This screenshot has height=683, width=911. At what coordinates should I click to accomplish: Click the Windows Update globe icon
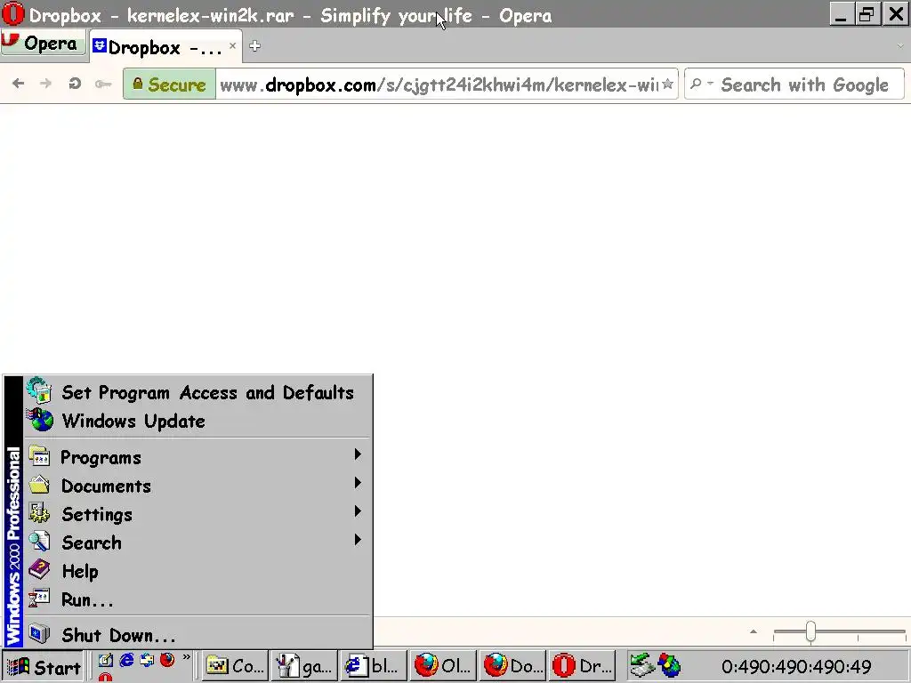tap(40, 420)
